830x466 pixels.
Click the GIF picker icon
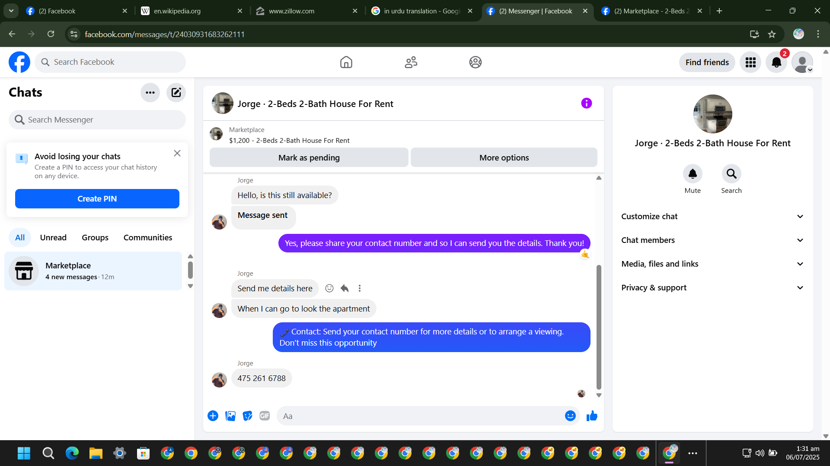tap(265, 416)
